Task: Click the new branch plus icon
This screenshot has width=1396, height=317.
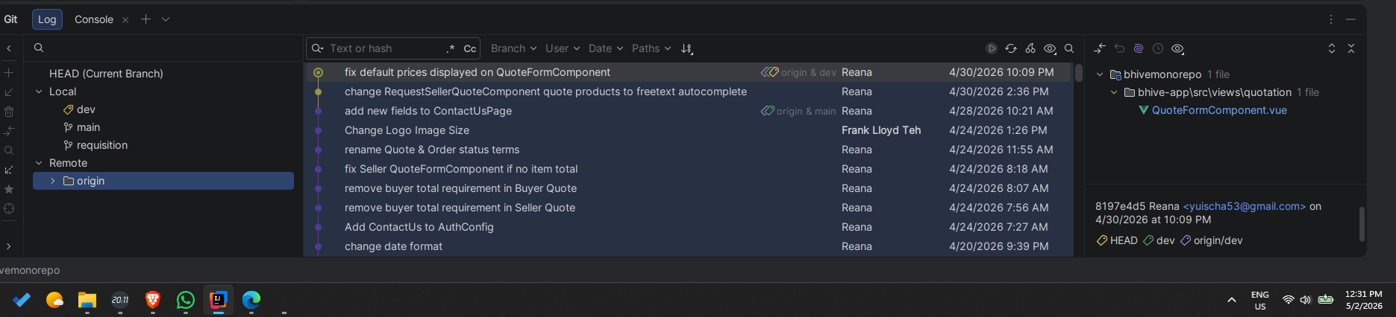Action: pos(9,73)
